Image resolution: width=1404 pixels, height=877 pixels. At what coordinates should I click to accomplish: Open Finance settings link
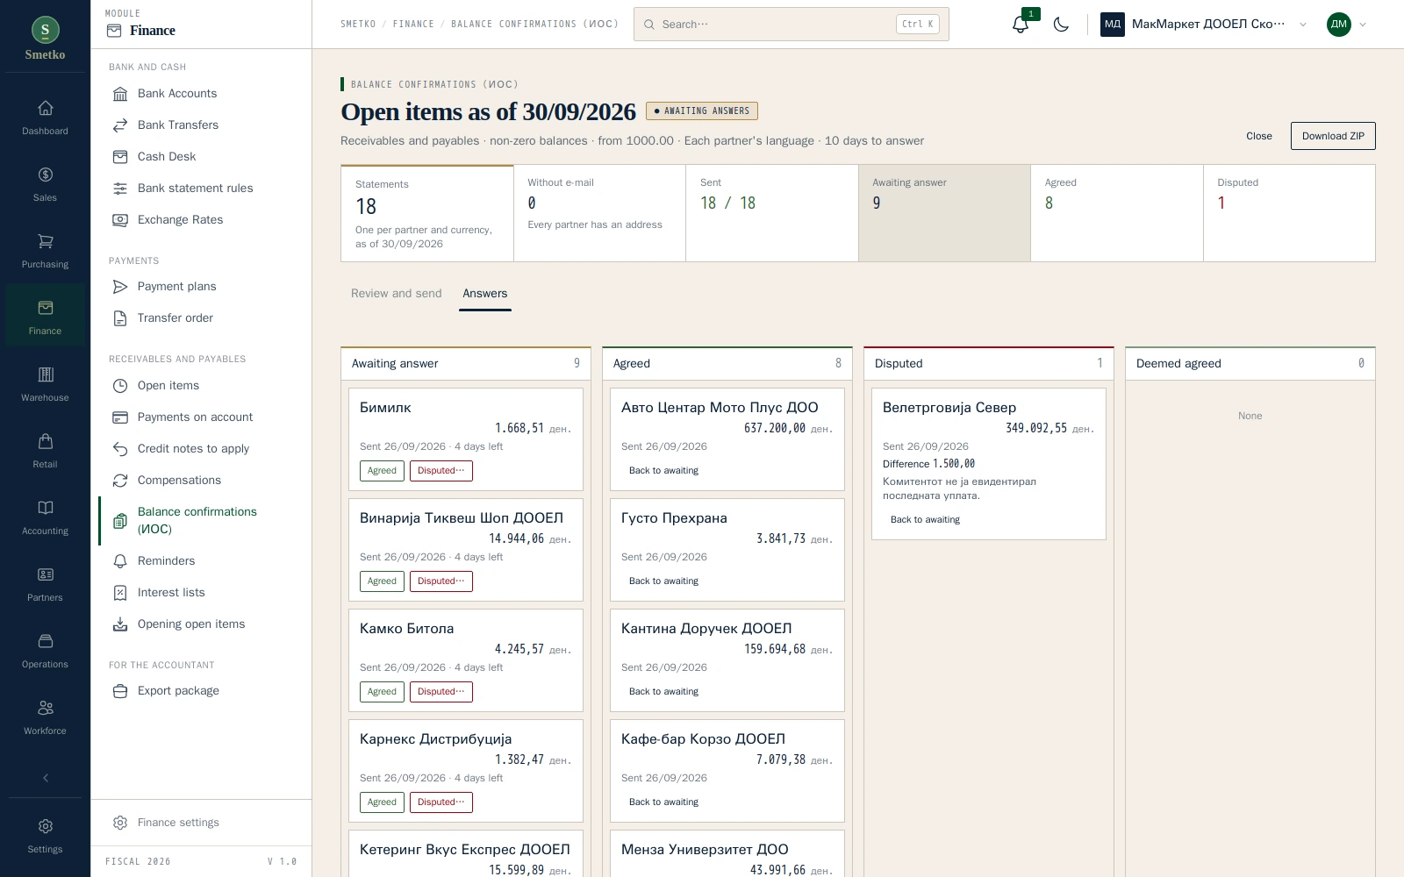coord(201,823)
